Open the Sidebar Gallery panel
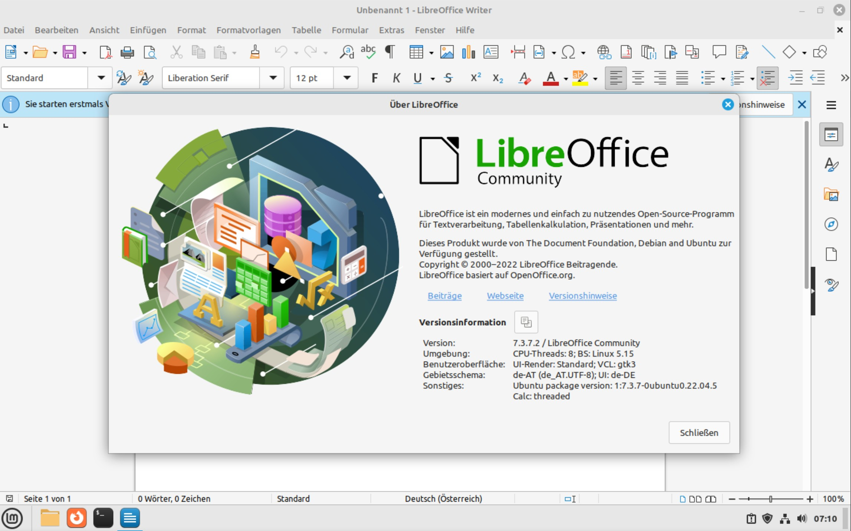 coord(831,195)
